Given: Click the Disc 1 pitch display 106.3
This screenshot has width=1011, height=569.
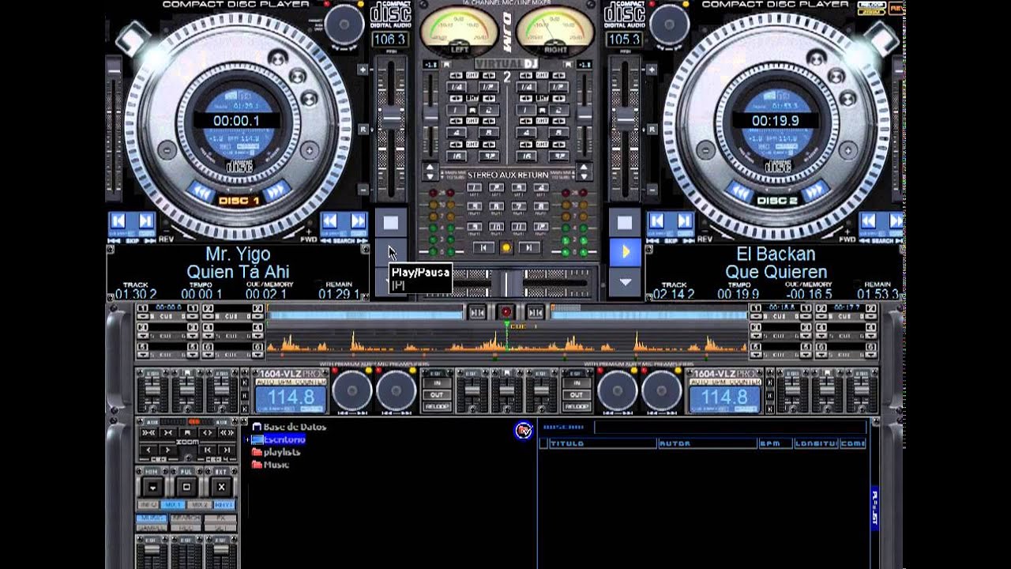Looking at the screenshot, I should [x=389, y=40].
